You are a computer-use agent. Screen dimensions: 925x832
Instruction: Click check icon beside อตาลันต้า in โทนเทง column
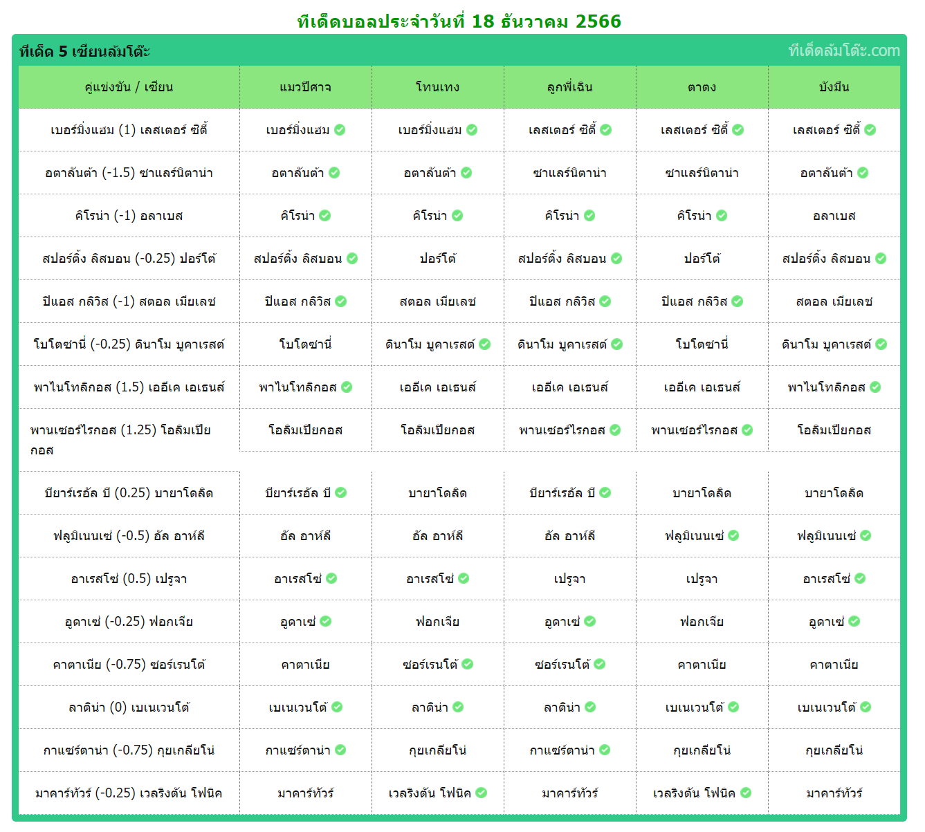466,173
